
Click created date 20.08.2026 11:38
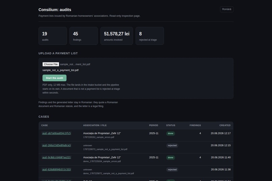(x=221, y=170)
